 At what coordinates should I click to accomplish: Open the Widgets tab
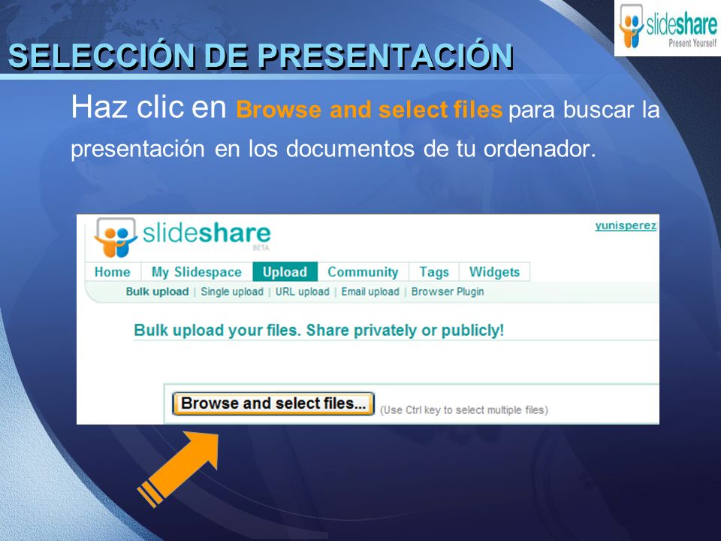click(x=494, y=272)
